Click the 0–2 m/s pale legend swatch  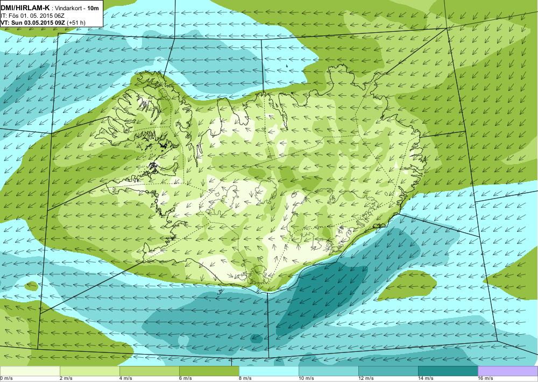30,371
